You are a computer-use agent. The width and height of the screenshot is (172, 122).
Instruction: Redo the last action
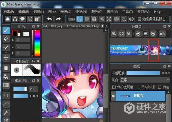click(x=59, y=19)
